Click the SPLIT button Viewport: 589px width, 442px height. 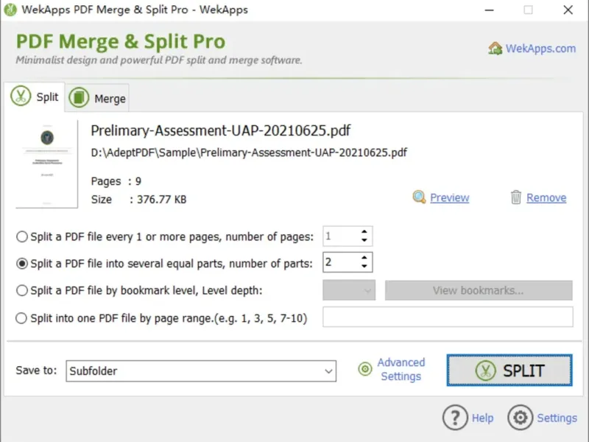509,371
